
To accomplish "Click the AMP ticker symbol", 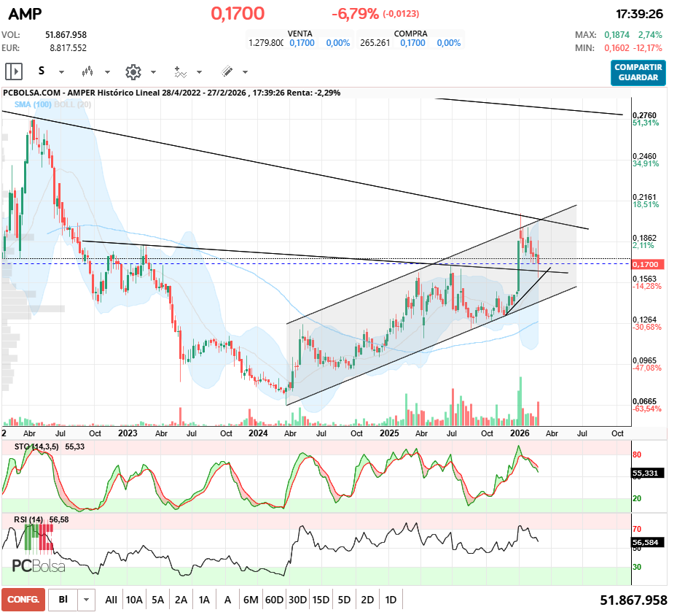I will coord(25,15).
